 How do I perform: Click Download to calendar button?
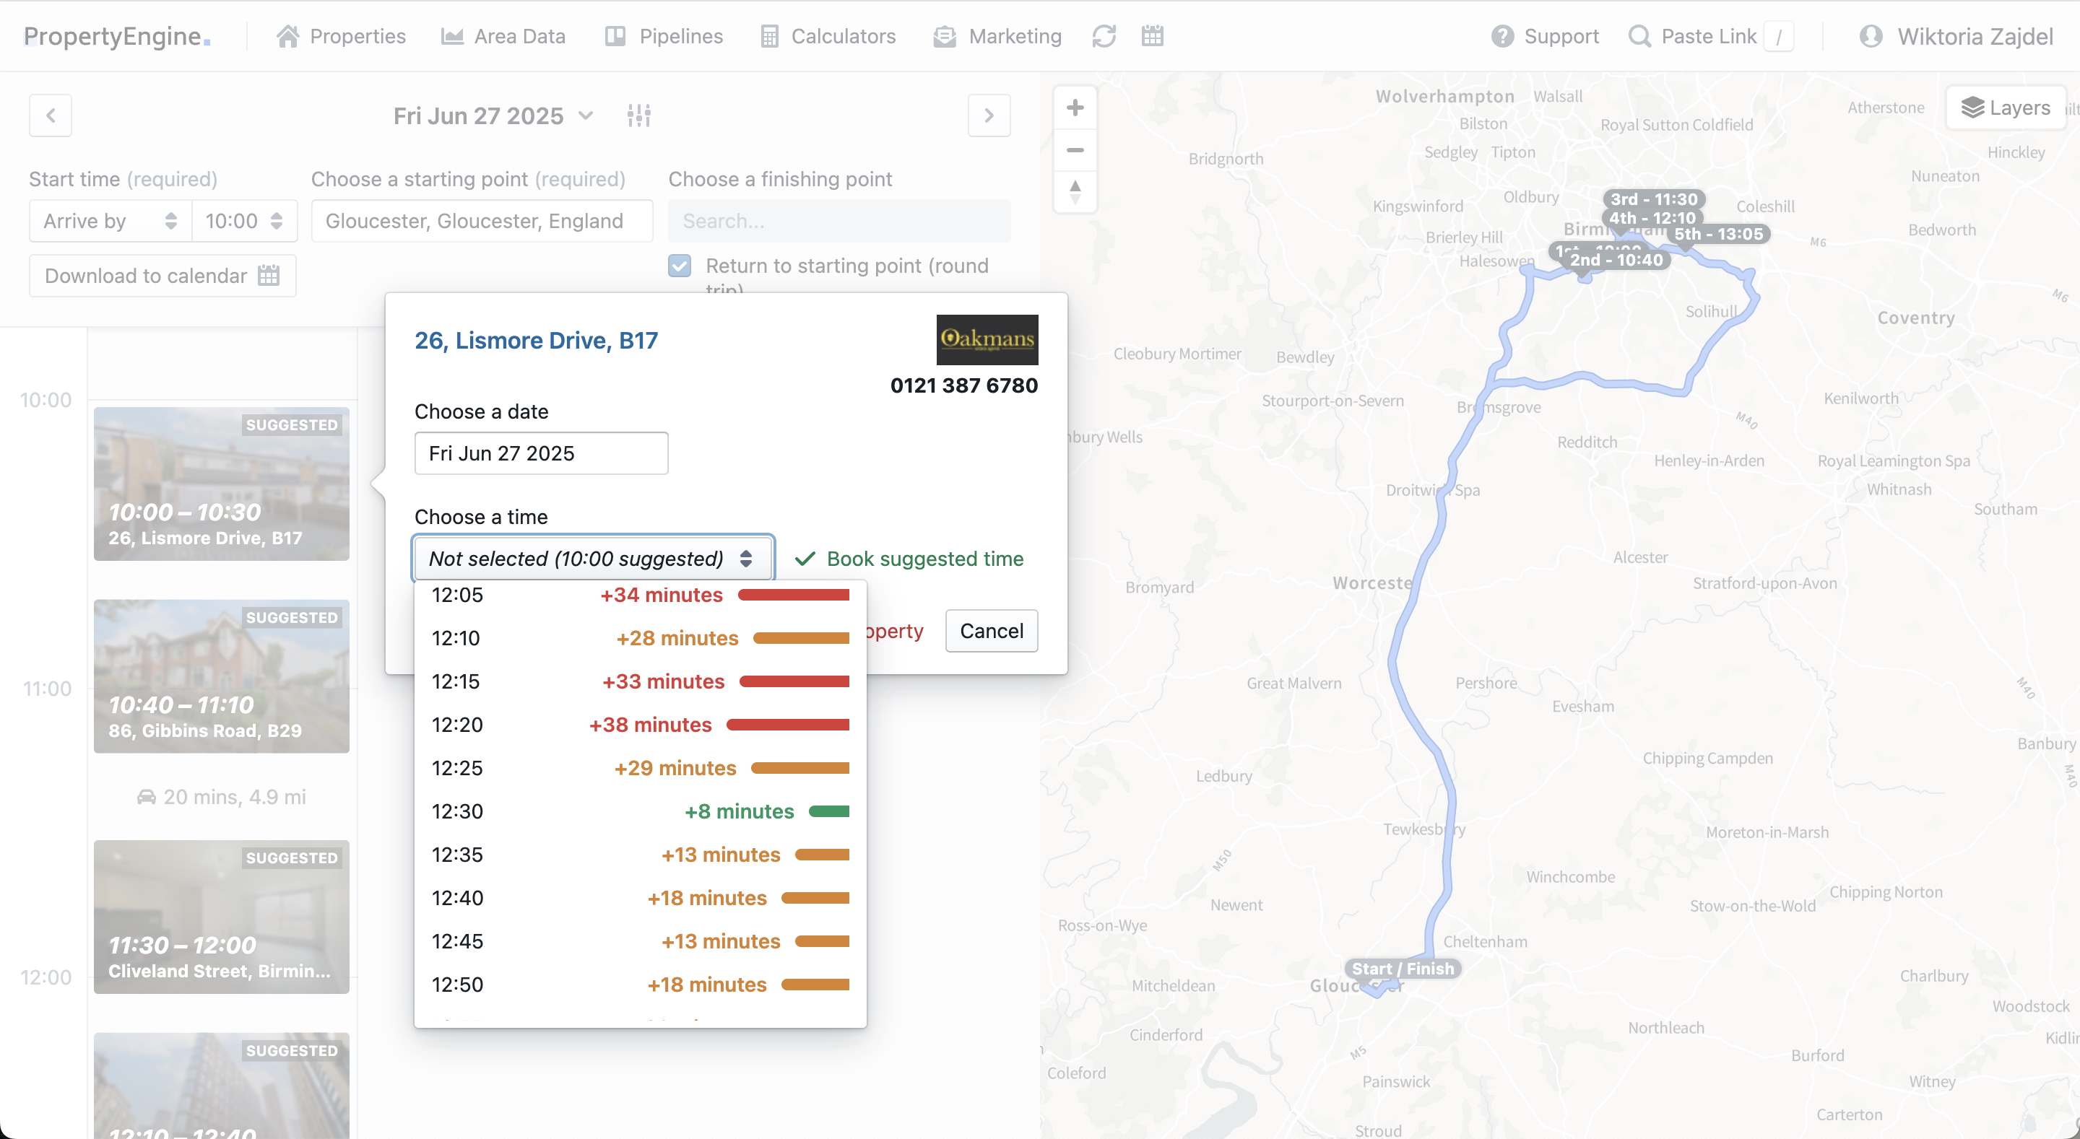(162, 276)
